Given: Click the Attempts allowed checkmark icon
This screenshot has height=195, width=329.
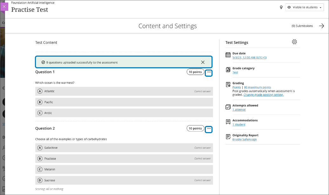Looking at the screenshot, I should point(228,107).
